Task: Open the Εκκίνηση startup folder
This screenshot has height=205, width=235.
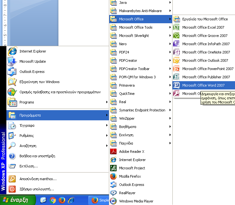Action: tap(141, 135)
